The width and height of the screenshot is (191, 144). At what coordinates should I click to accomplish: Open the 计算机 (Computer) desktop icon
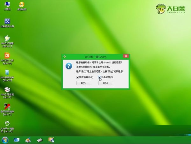coord(7,5)
